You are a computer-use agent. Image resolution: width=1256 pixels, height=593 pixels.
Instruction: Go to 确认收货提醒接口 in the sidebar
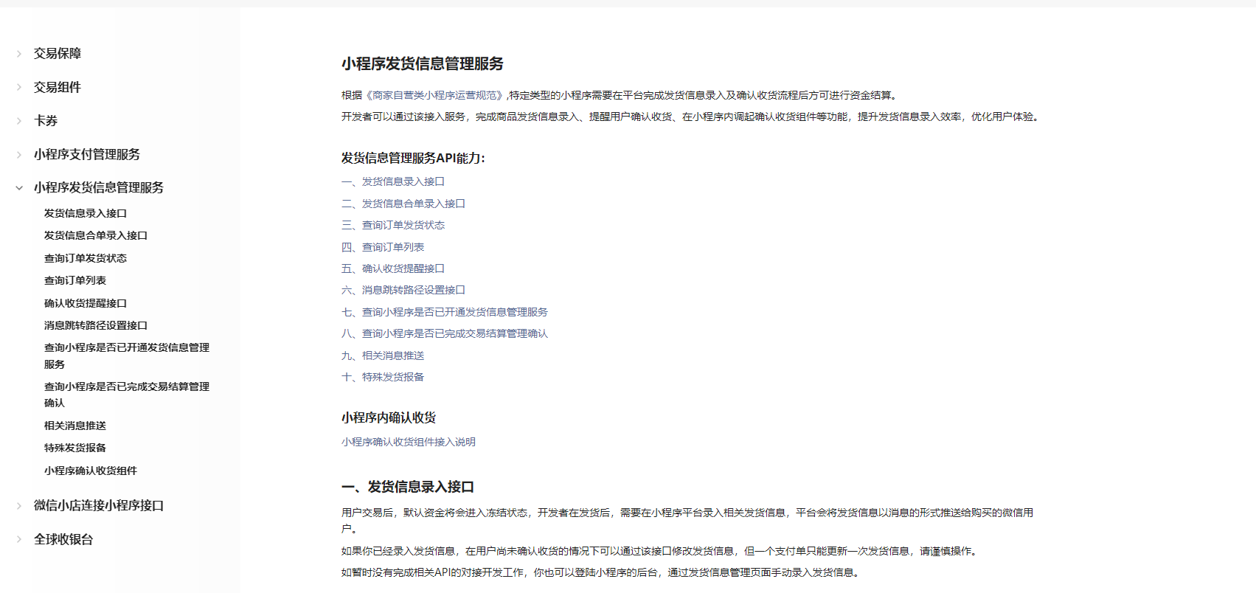pos(86,303)
